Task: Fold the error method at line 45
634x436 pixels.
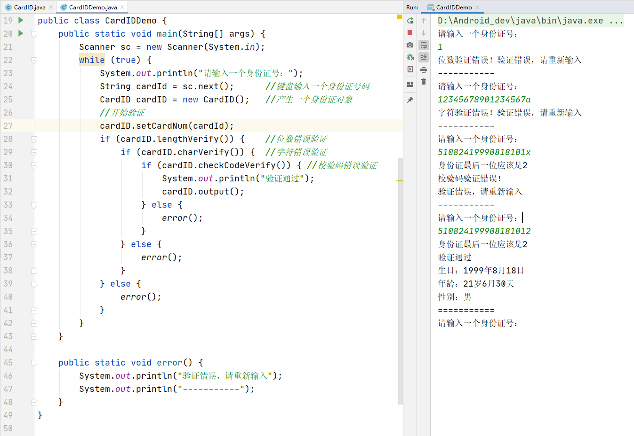Action: 34,363
